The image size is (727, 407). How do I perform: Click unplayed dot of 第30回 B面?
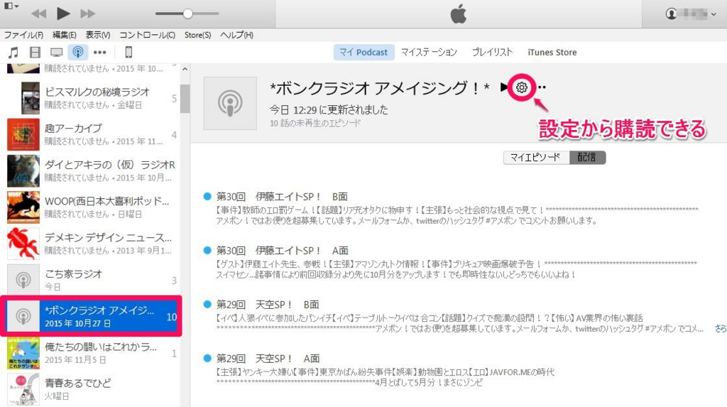click(x=207, y=196)
